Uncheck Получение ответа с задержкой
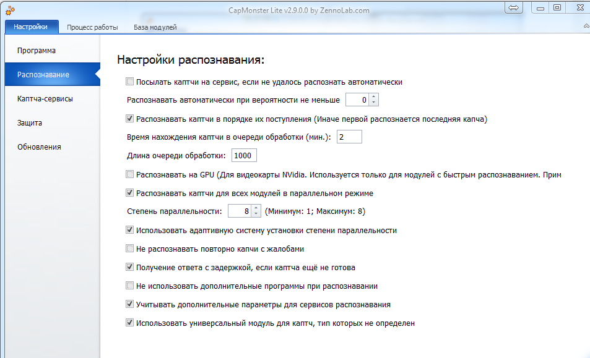 coord(129,267)
